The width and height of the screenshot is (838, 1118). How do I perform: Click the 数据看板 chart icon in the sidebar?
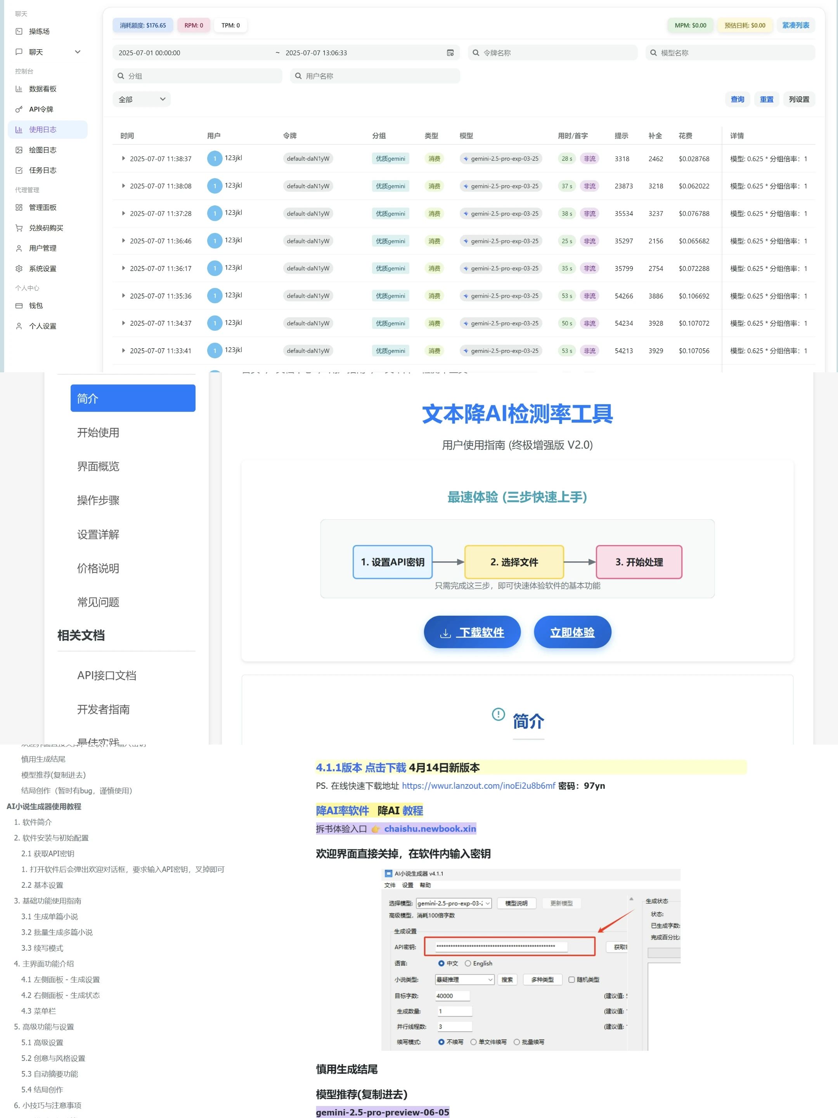(19, 89)
